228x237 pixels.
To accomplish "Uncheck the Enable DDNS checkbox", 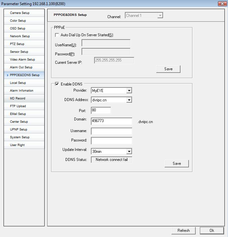I will click(x=57, y=84).
